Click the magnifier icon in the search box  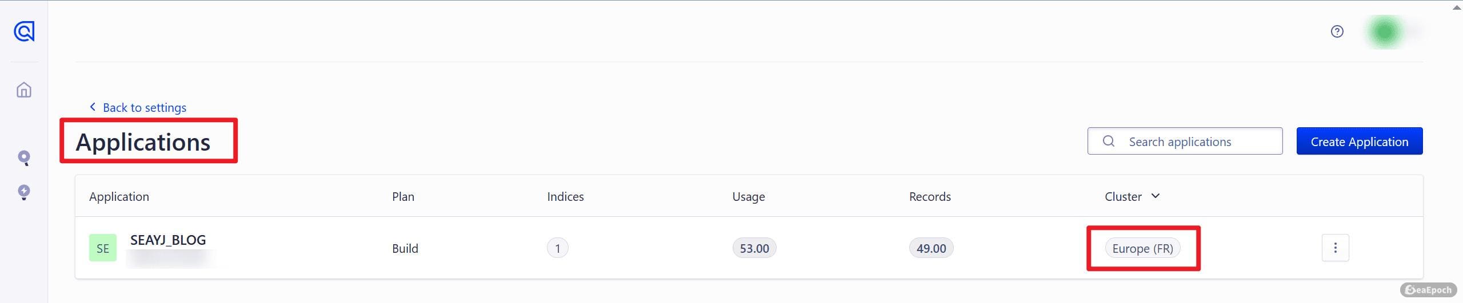(x=1108, y=142)
